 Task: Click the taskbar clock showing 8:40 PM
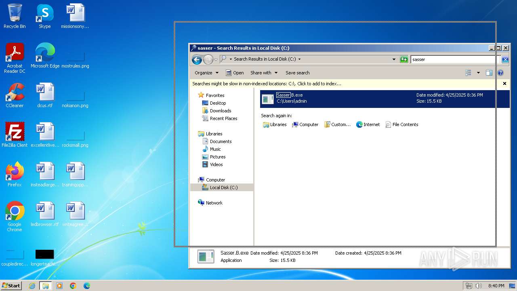(x=496, y=286)
